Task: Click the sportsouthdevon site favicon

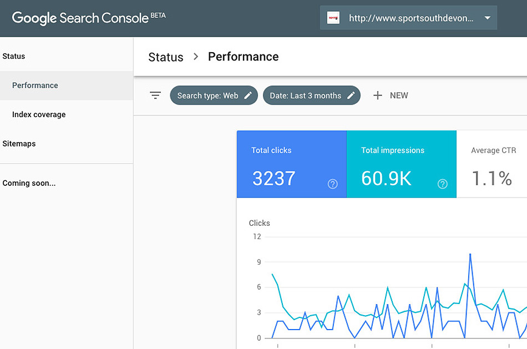Action: (333, 18)
